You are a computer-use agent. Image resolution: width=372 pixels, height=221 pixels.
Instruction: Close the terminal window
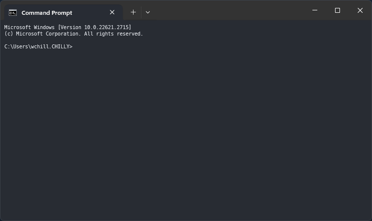(x=360, y=10)
